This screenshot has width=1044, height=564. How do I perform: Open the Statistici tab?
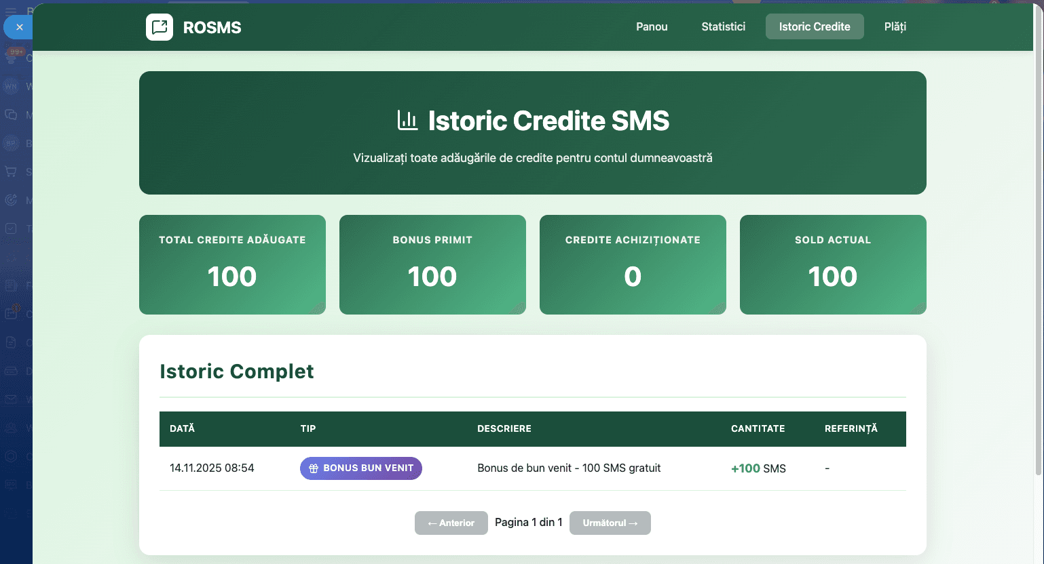[x=723, y=26]
